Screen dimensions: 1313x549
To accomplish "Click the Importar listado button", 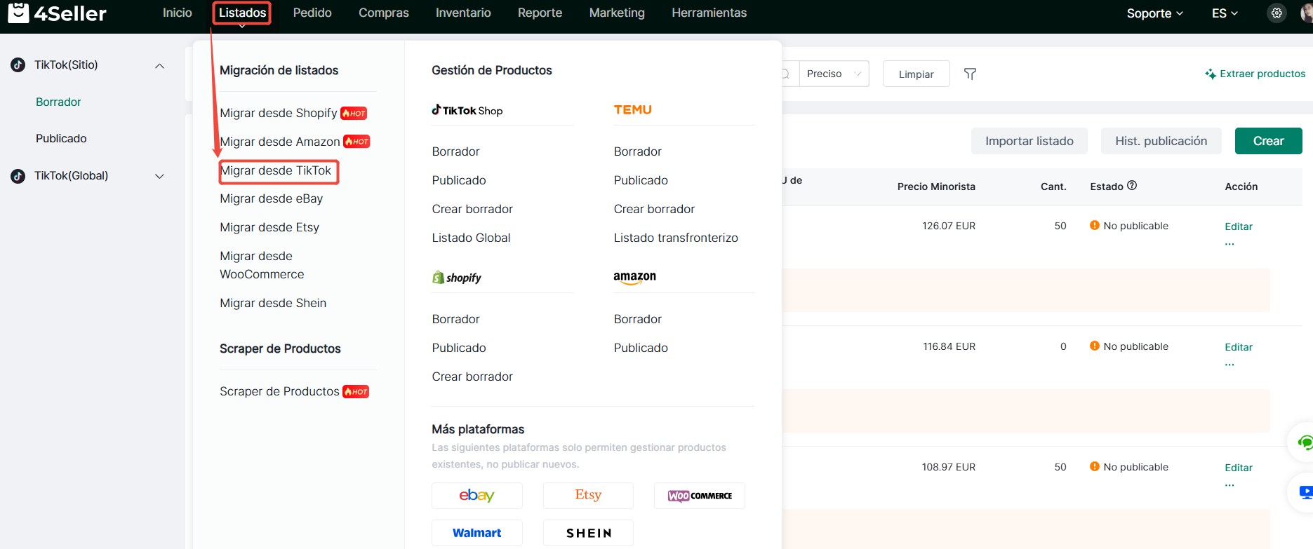I will [1029, 141].
